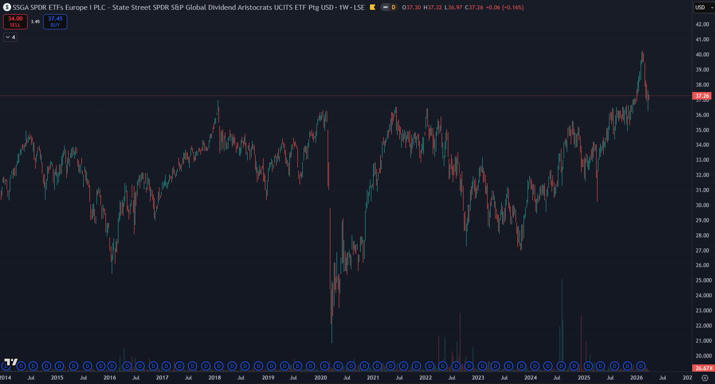Click the red 37.26 current price label
The height and width of the screenshot is (384, 715).
coord(702,96)
